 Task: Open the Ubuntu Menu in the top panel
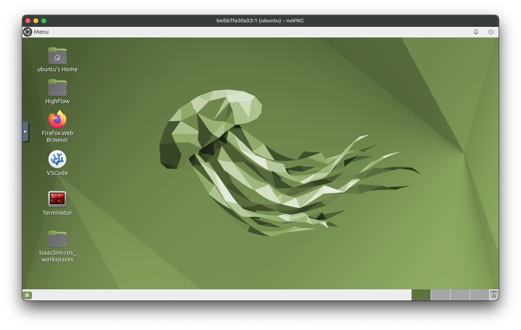(36, 32)
